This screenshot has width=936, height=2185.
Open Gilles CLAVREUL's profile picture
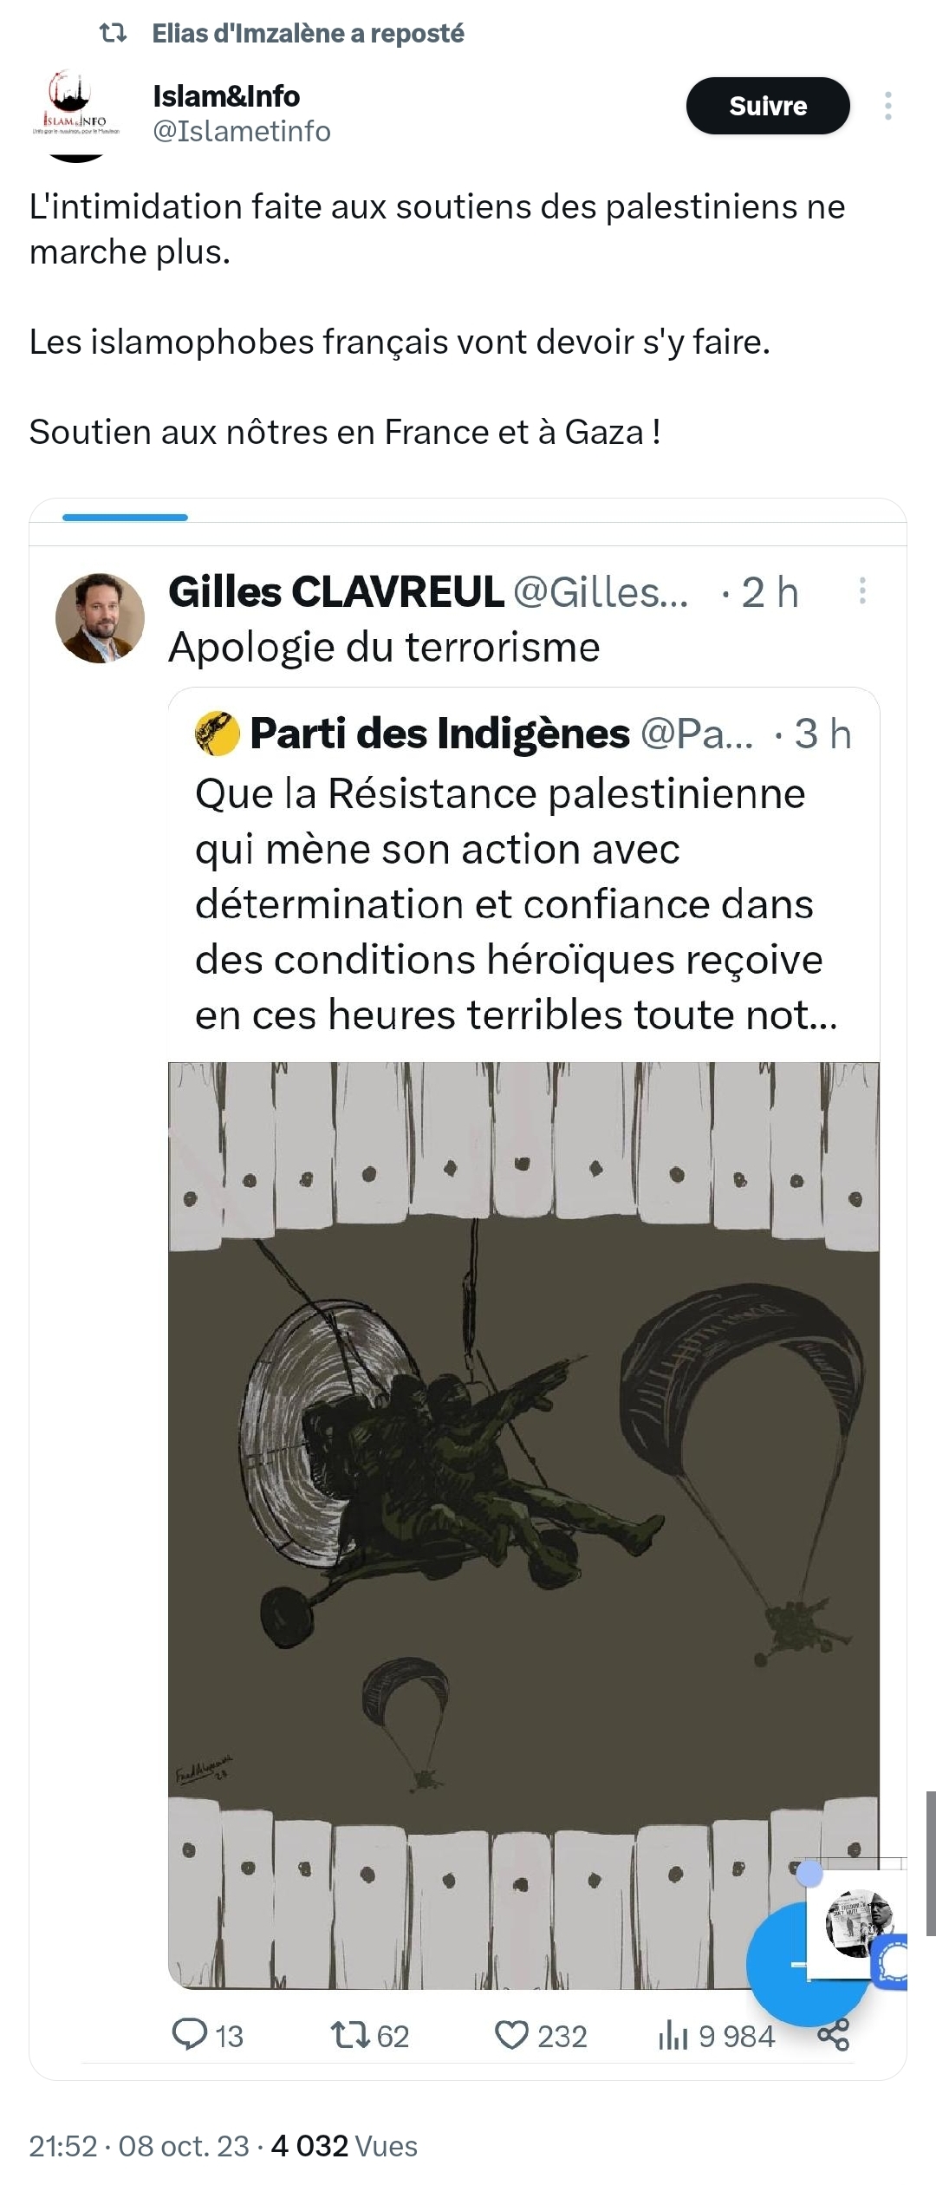100,618
